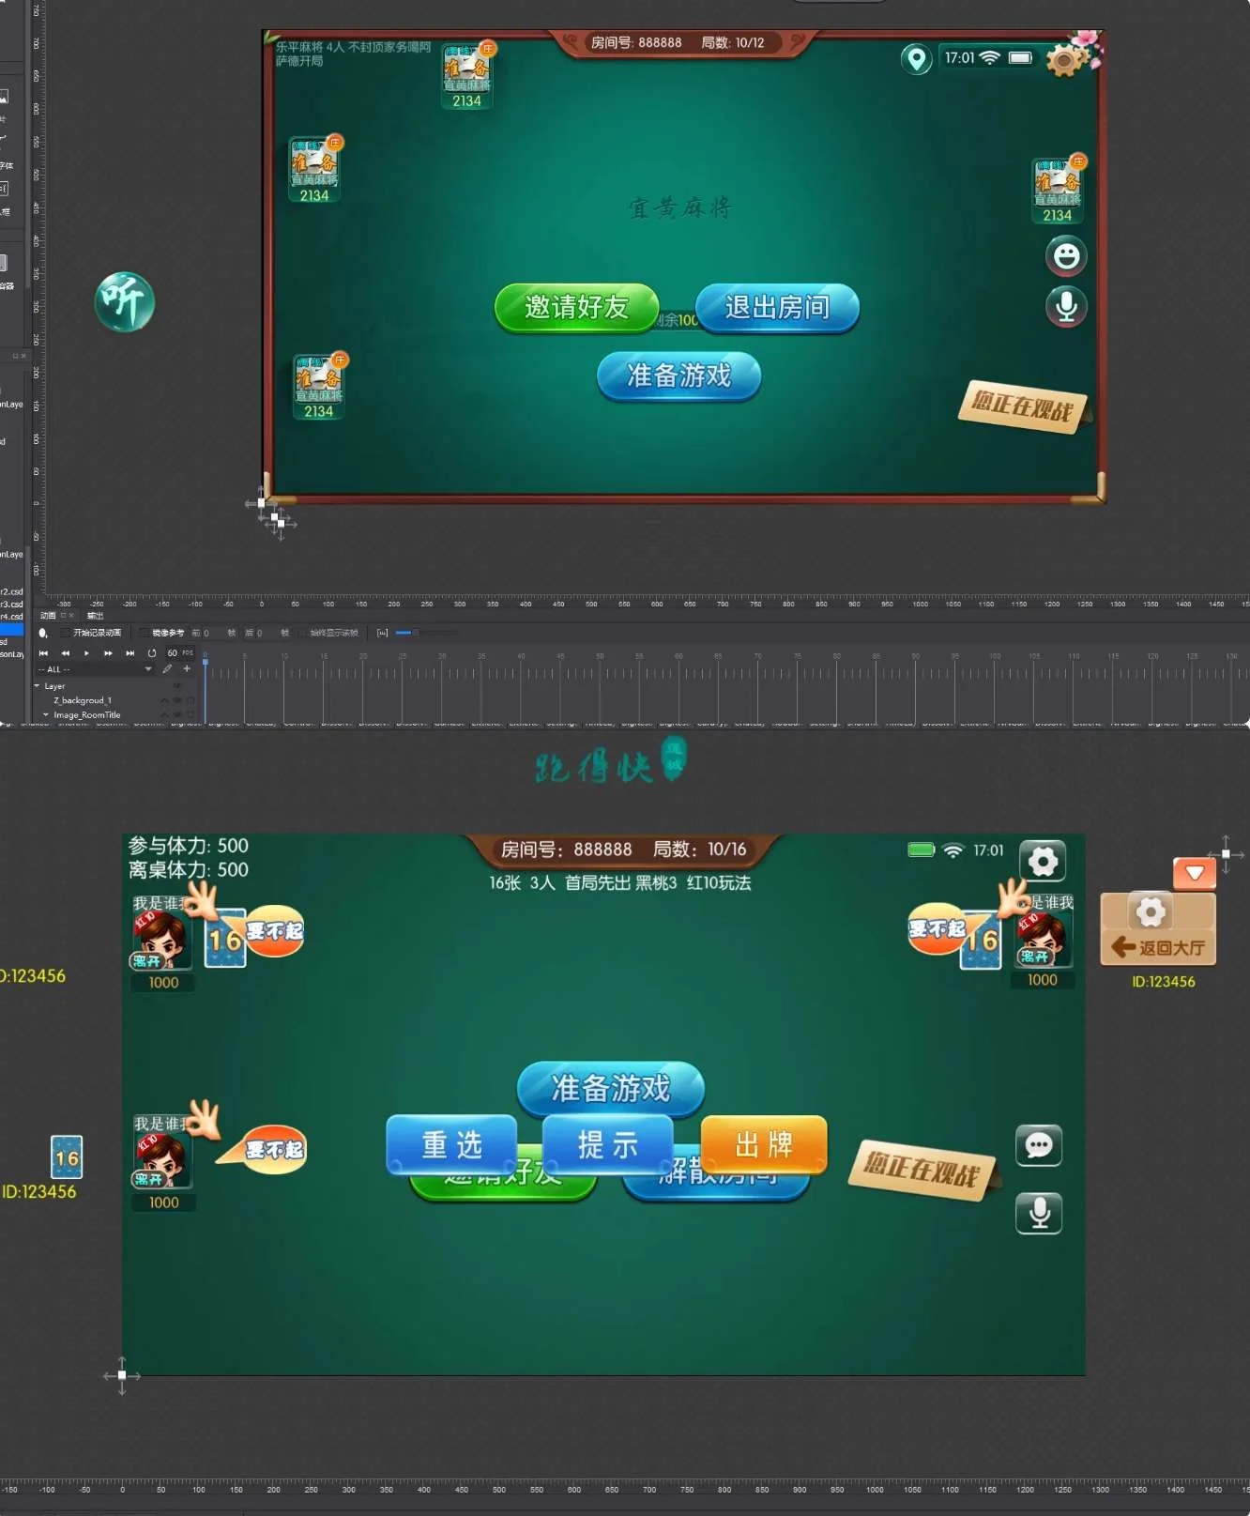The width and height of the screenshot is (1250, 1516).
Task: Open the -- ALL -- animation dropdown
Action: (x=94, y=669)
